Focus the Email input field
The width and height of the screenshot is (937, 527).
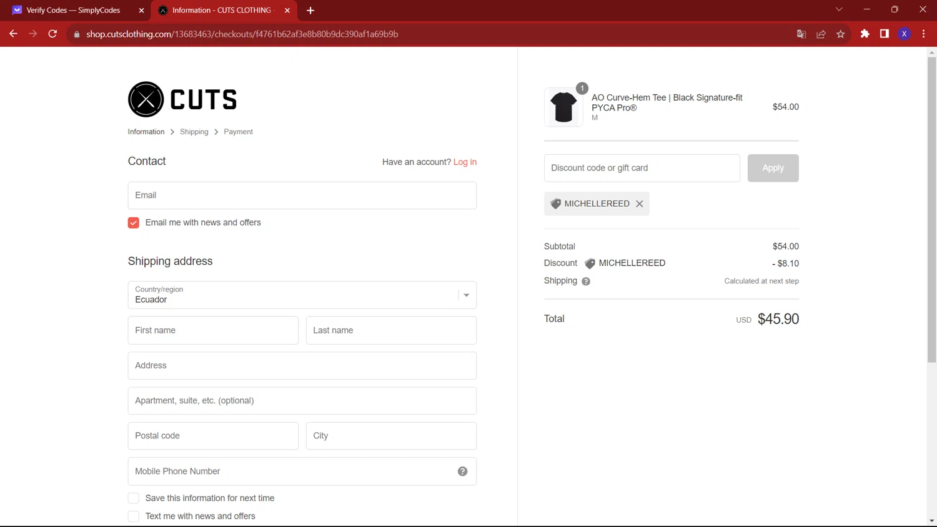pos(302,195)
